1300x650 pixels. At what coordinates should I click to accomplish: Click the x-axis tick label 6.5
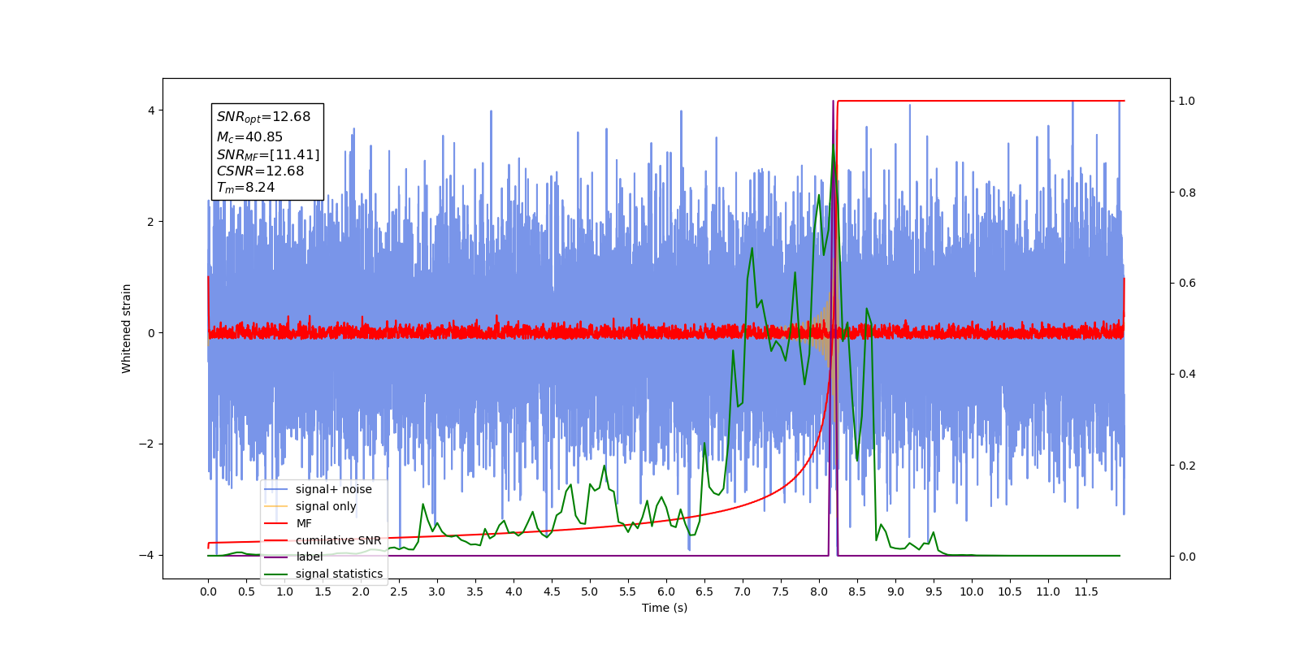pos(704,591)
